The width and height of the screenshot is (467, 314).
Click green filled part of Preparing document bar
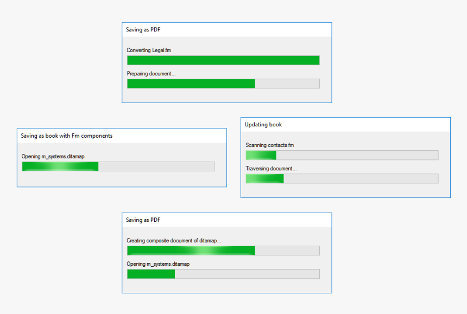(191, 84)
